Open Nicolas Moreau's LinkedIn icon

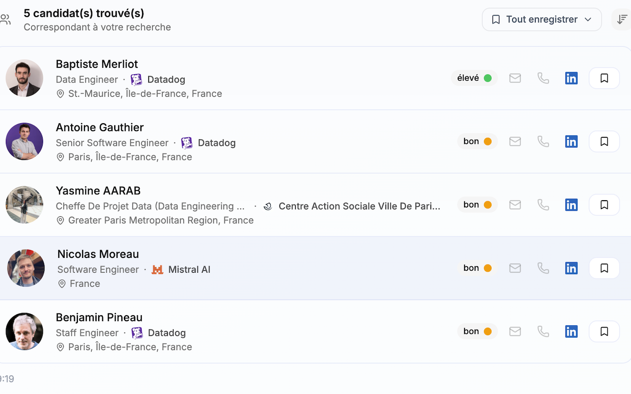coord(571,268)
